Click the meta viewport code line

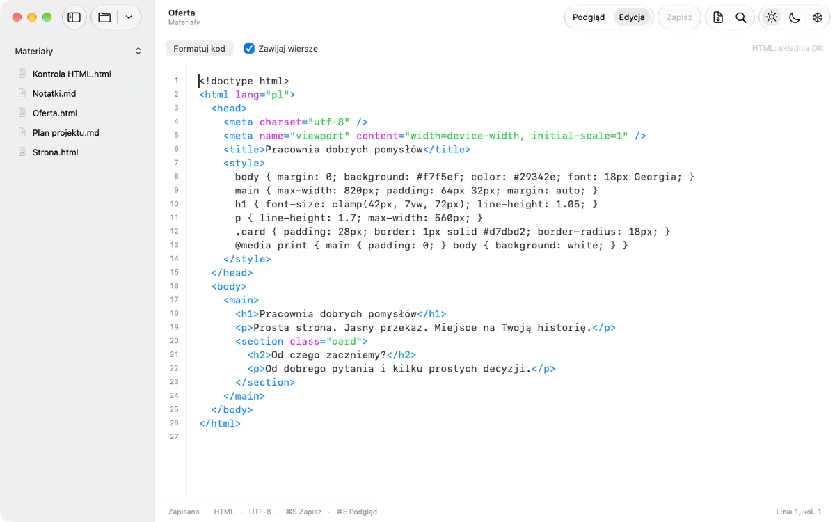point(434,136)
